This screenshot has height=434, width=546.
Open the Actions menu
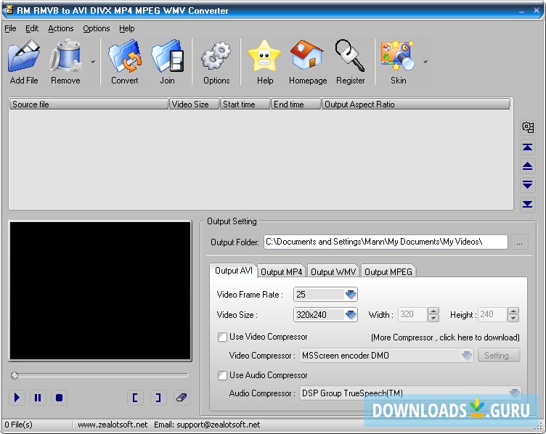pyautogui.click(x=61, y=28)
